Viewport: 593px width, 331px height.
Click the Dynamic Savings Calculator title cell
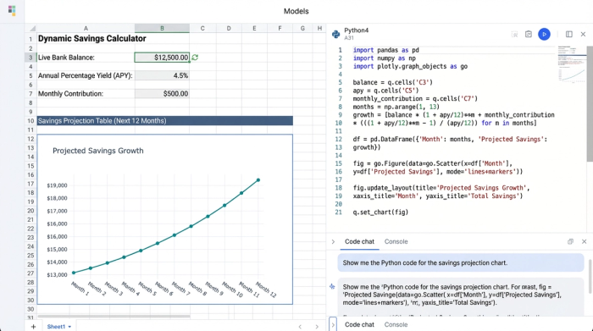coord(91,39)
